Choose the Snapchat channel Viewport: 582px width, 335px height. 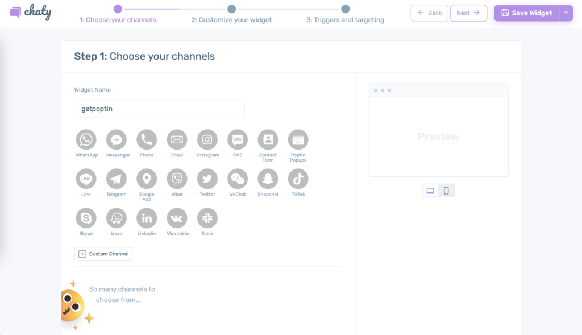coord(268,179)
